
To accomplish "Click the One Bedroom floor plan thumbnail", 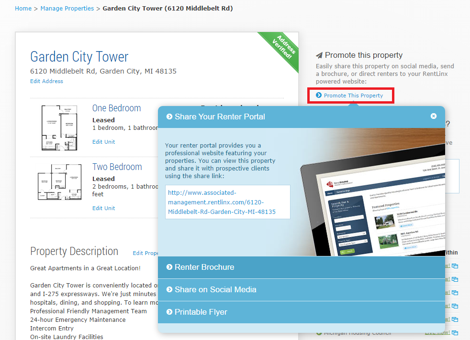I will click(x=59, y=127).
